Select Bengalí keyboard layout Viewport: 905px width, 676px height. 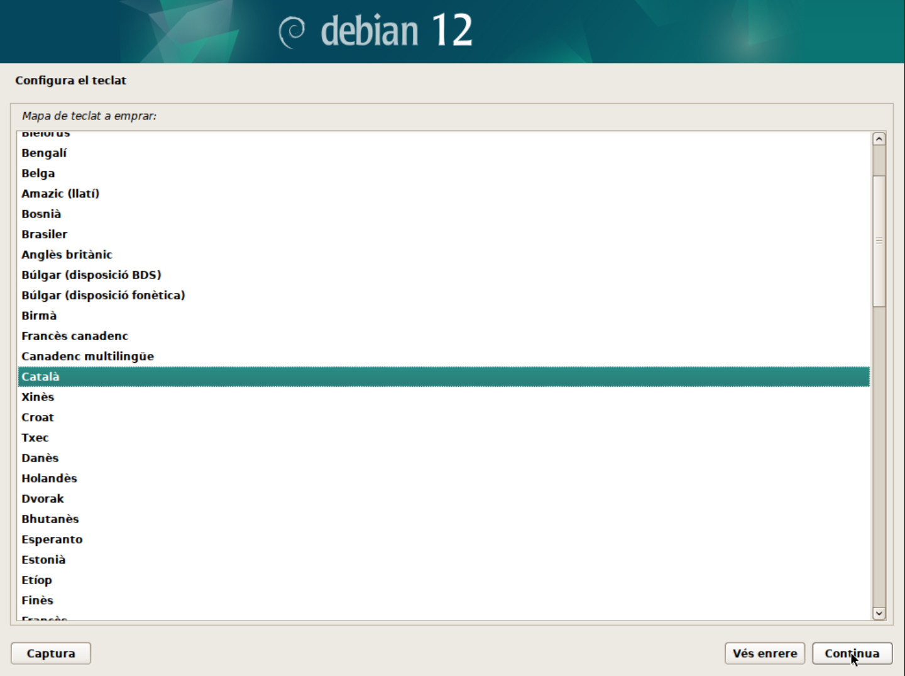444,153
